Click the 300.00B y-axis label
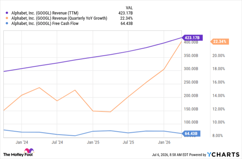The width and height of the screenshot is (242, 159). 191,69
